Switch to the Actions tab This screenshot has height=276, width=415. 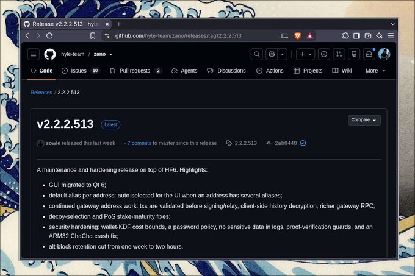270,71
